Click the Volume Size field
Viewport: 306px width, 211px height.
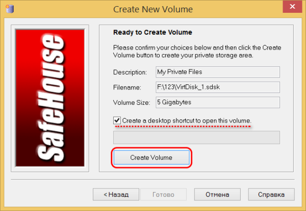click(218, 102)
